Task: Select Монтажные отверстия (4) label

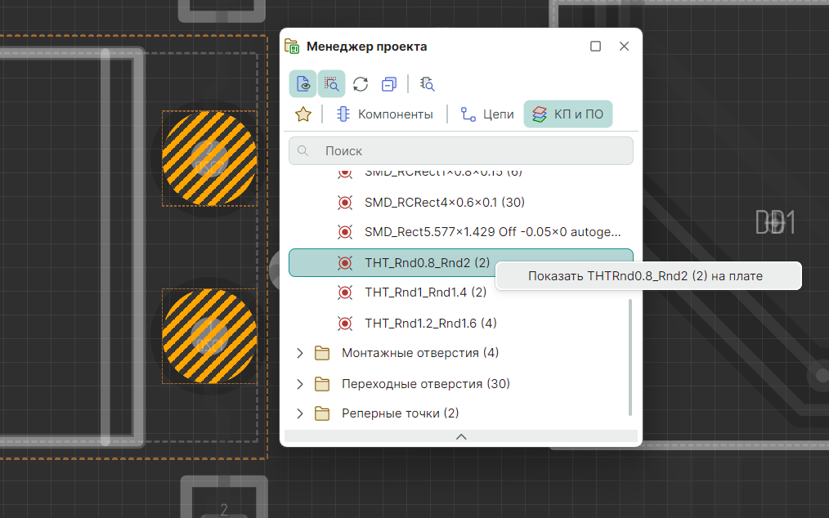Action: pyautogui.click(x=420, y=353)
